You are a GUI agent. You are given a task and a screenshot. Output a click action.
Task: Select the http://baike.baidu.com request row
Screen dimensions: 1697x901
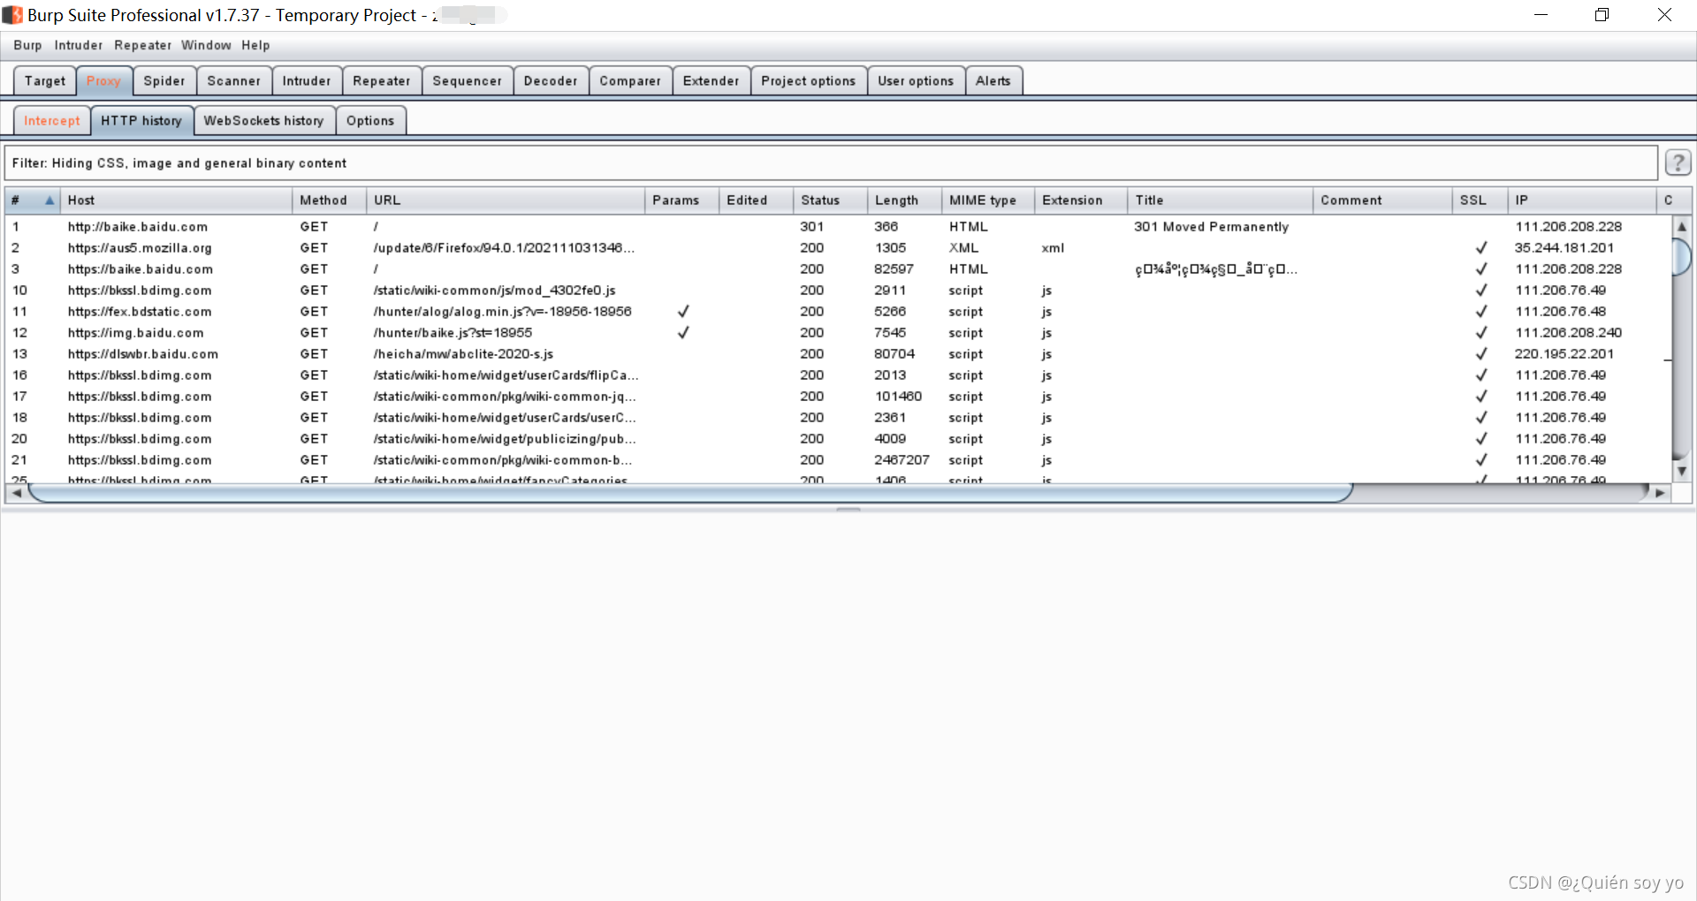click(x=838, y=226)
